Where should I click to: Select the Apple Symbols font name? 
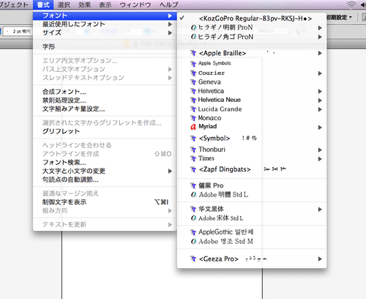point(214,63)
